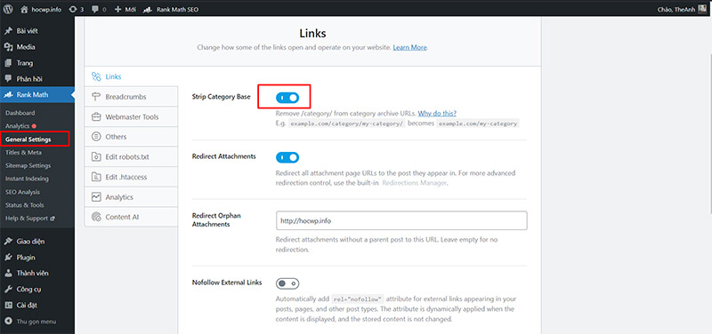Click the Công cụ wrench icon
The height and width of the screenshot is (334, 712).
tap(8, 289)
